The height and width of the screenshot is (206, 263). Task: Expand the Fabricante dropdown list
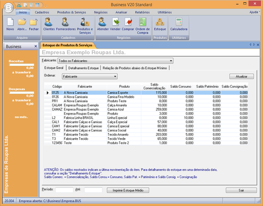tap(171, 61)
